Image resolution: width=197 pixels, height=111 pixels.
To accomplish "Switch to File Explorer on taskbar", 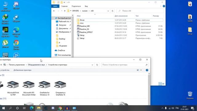I will tap(39, 108).
